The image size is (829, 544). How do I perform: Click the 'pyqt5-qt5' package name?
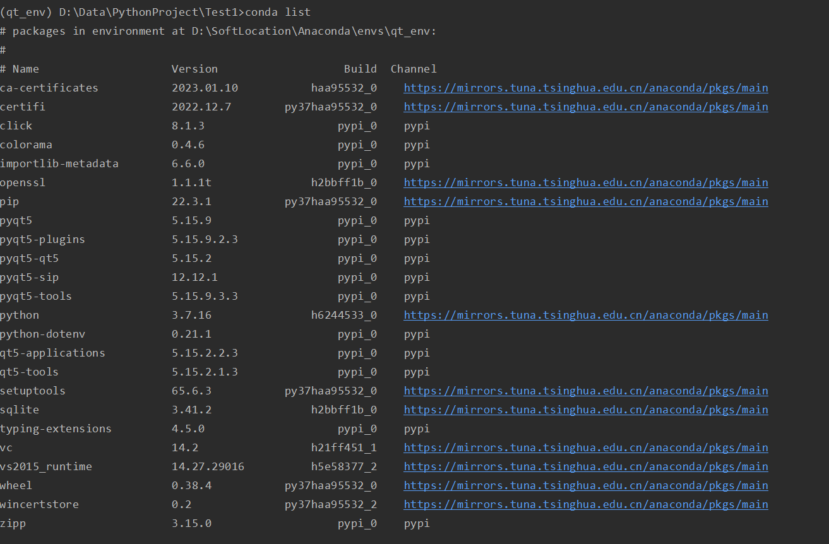(30, 258)
